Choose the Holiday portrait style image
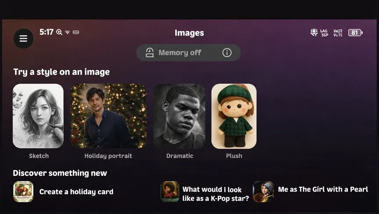379x214 pixels. click(x=108, y=116)
